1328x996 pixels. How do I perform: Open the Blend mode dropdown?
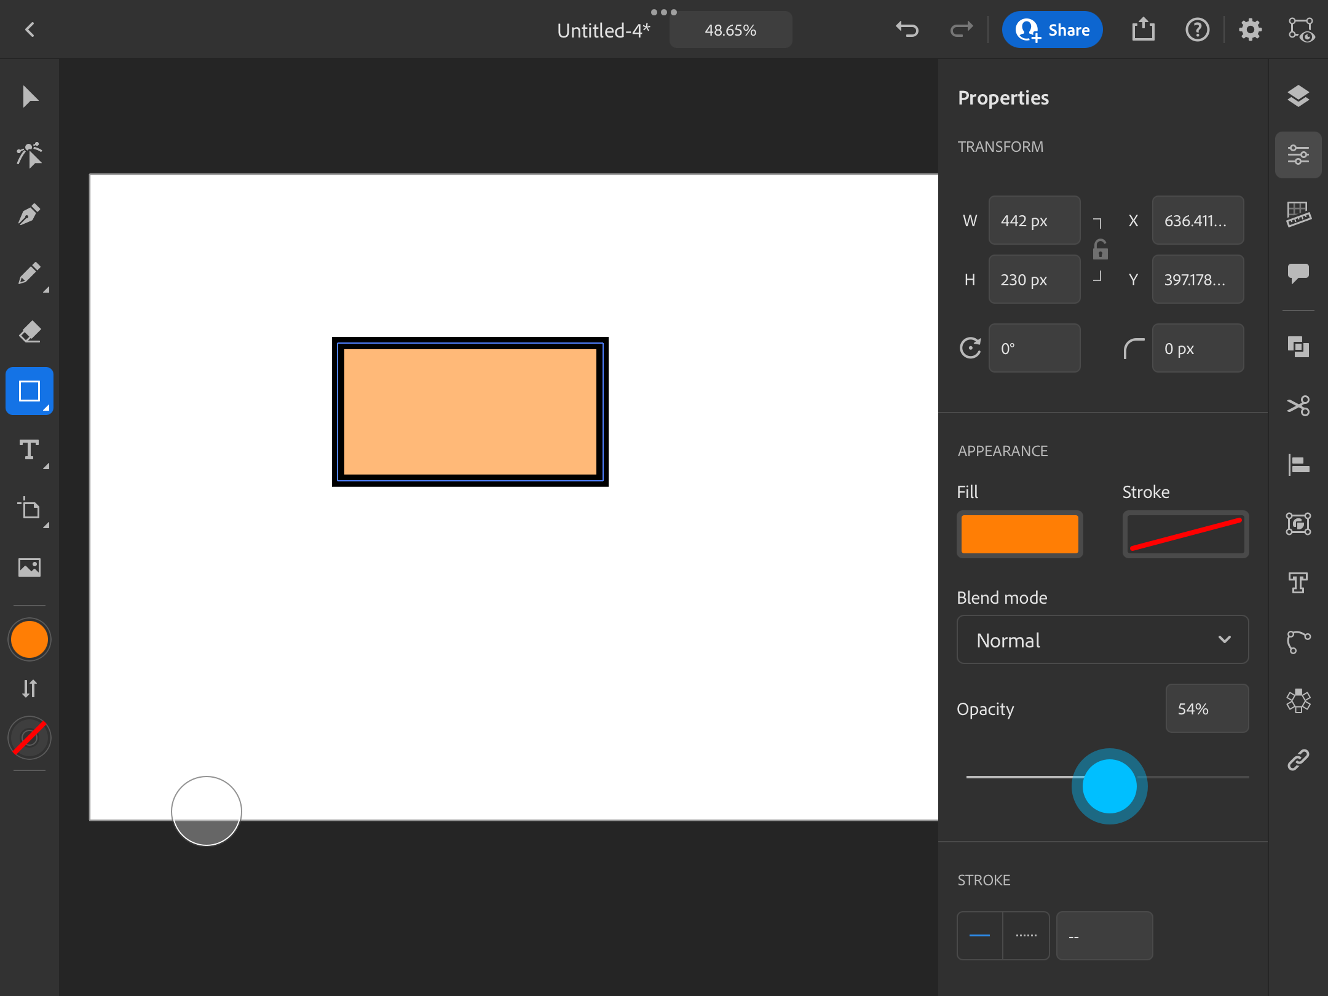1101,640
